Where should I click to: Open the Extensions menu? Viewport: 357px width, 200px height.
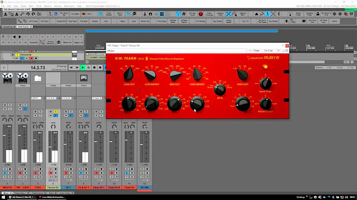pos(69,6)
